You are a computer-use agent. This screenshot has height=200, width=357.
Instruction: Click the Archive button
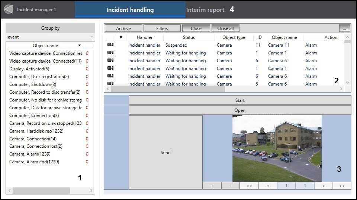point(123,28)
